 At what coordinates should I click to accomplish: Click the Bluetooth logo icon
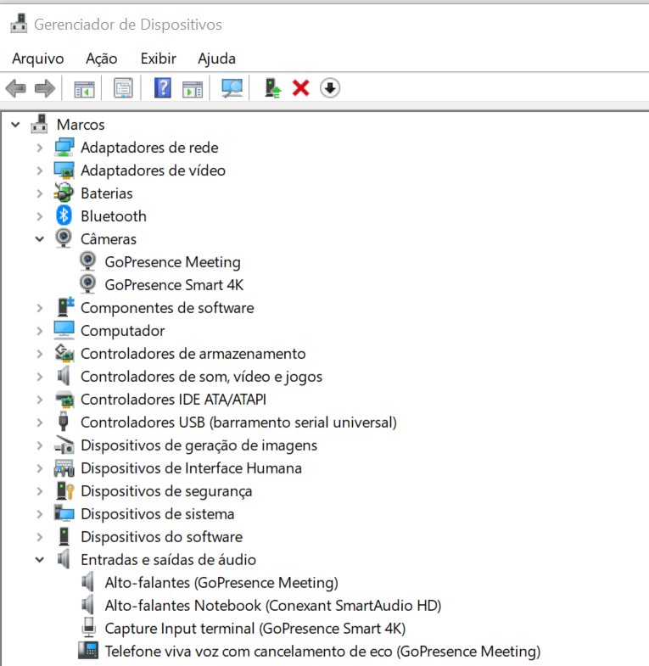click(64, 215)
